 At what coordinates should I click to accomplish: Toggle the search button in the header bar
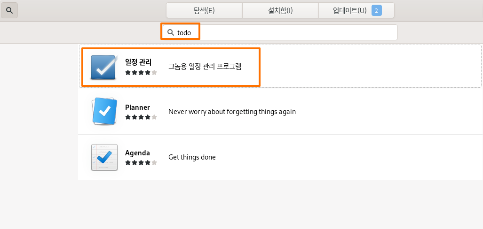pos(9,10)
